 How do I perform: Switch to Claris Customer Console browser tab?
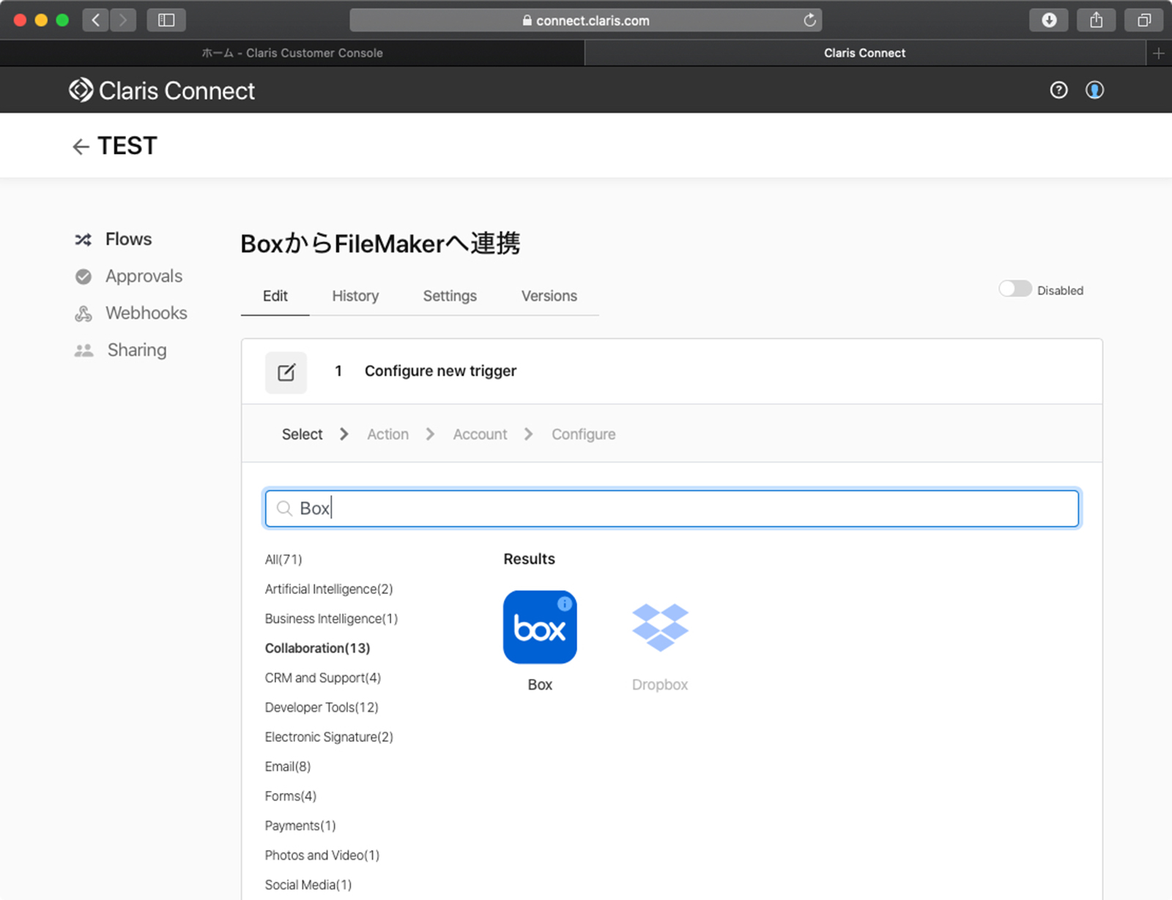point(292,53)
